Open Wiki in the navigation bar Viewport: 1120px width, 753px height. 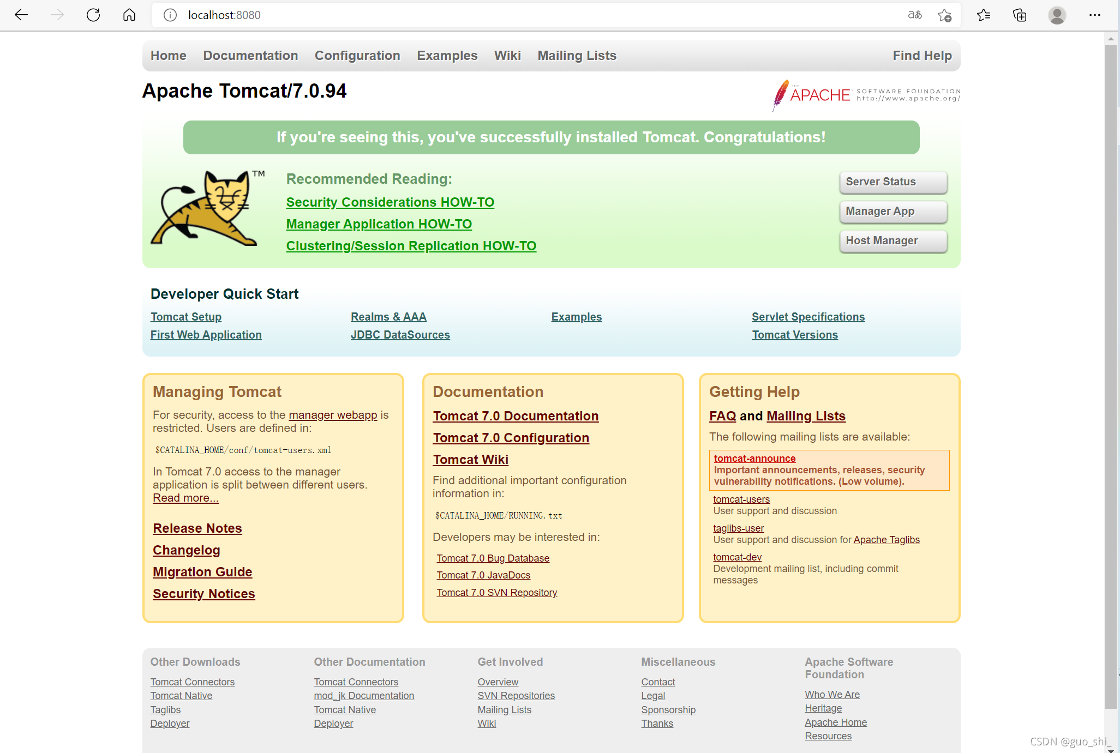tap(507, 56)
